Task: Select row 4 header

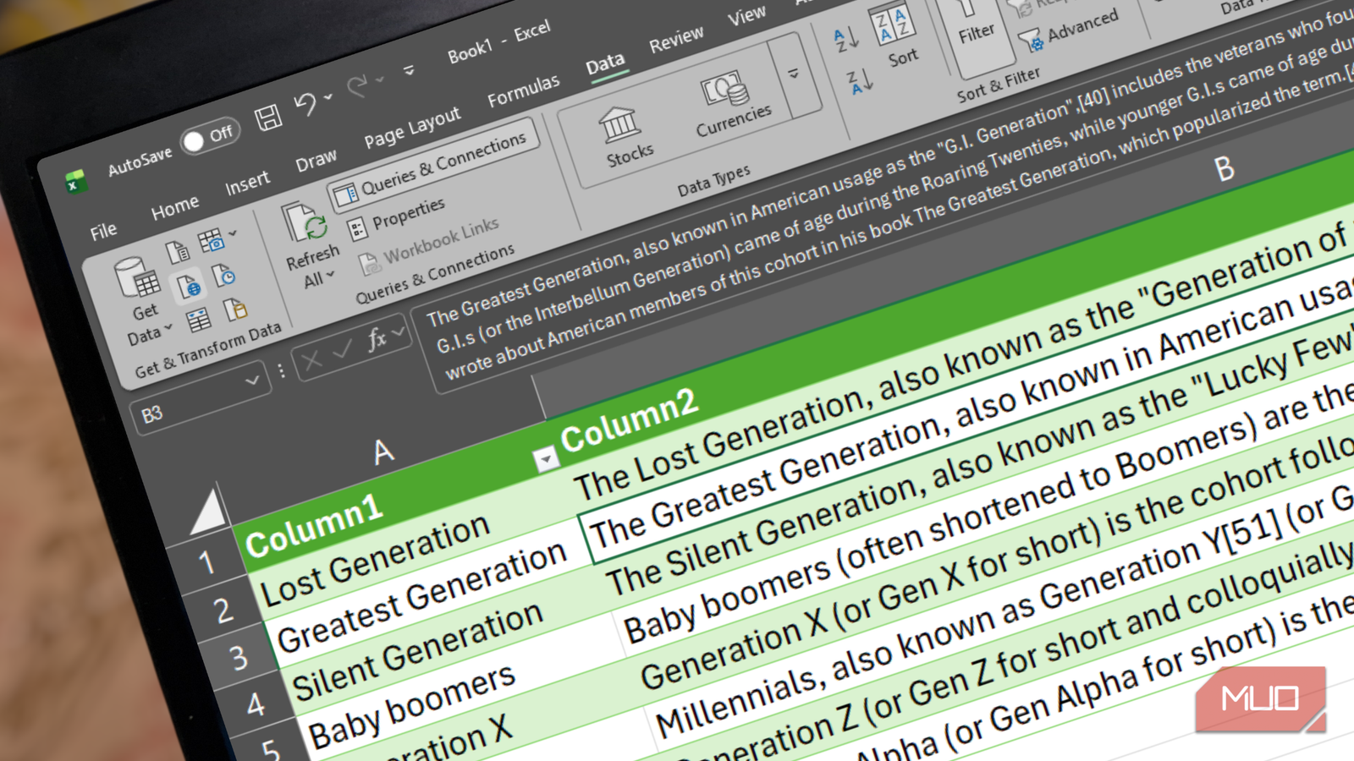Action: [x=255, y=705]
